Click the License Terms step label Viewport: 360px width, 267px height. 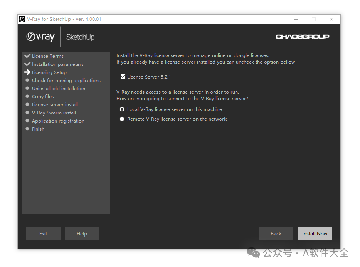[48, 56]
